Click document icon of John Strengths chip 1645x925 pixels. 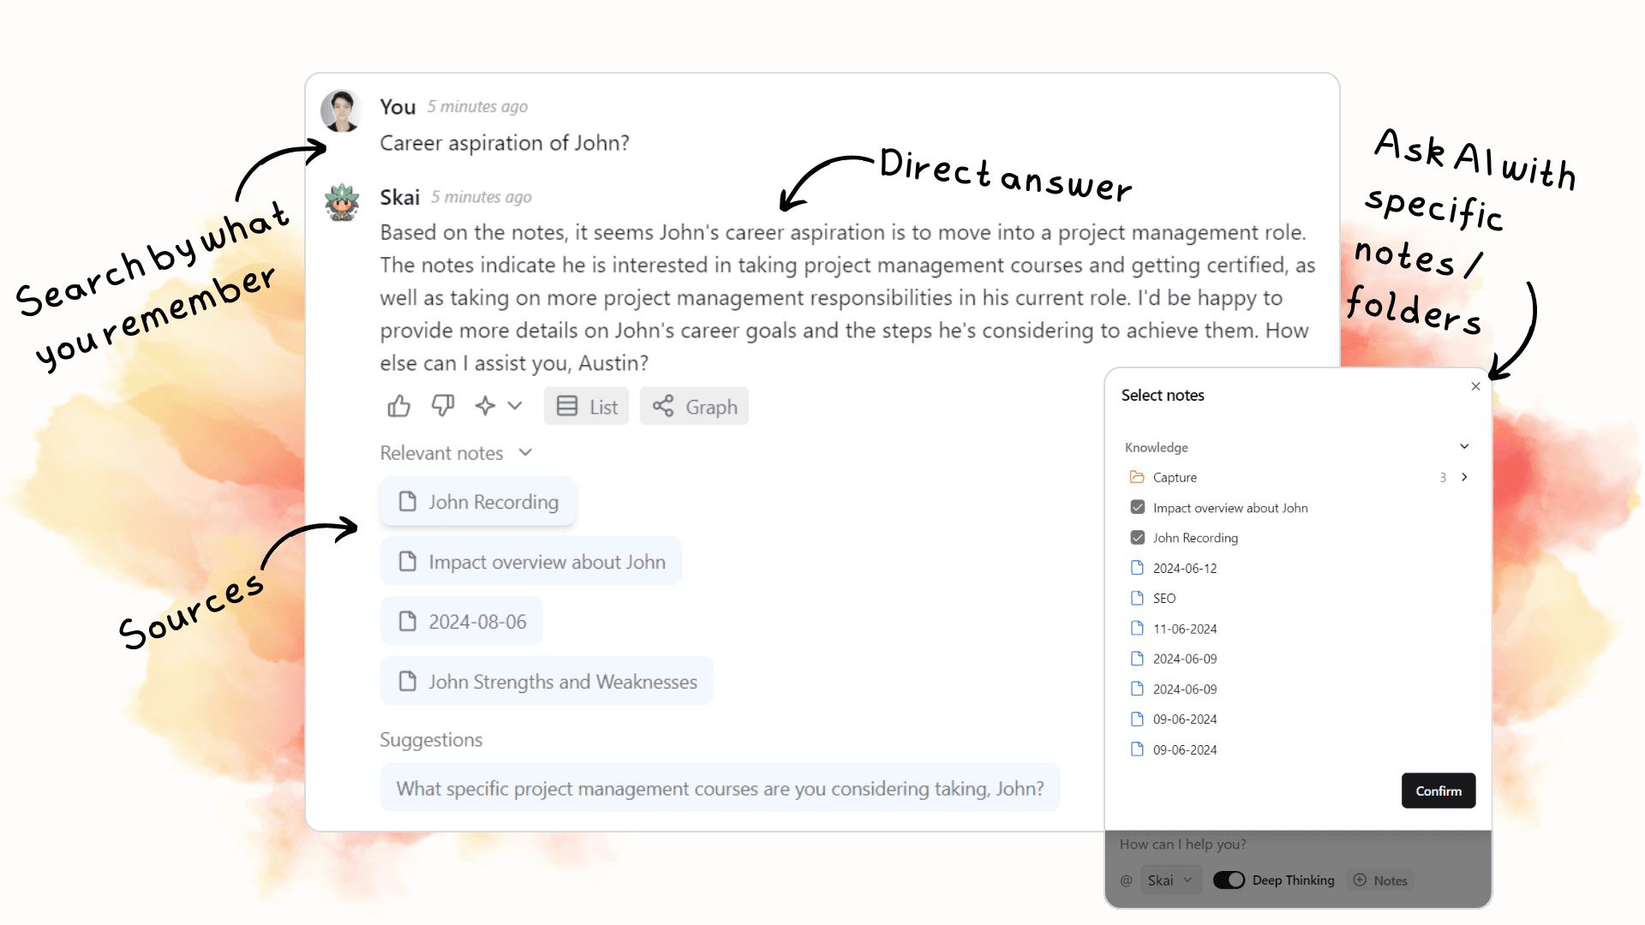click(408, 681)
